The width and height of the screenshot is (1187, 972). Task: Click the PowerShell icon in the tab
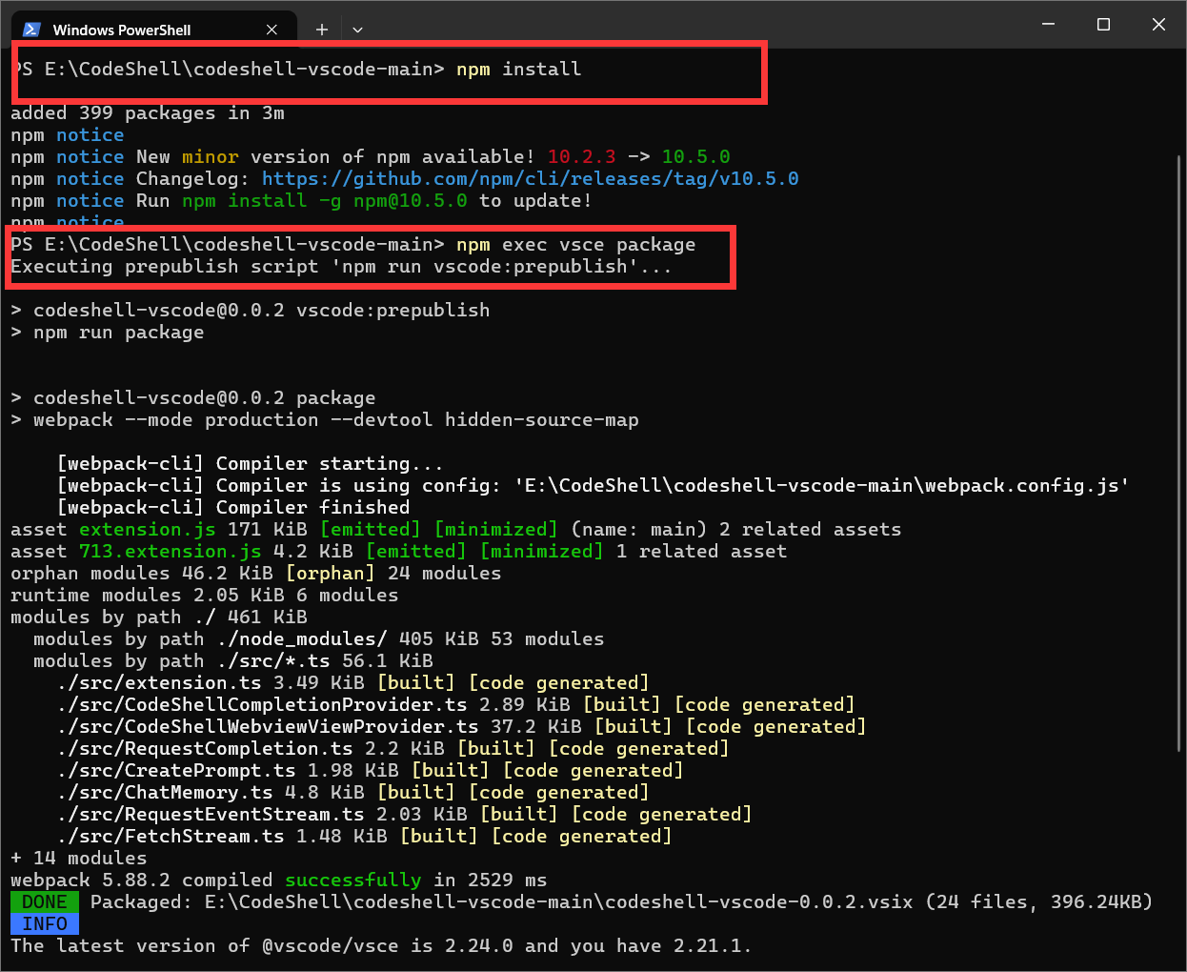(31, 30)
